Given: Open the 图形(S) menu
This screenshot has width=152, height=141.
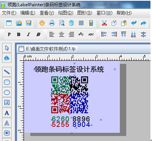Looking at the screenshot, I should pyautogui.click(x=85, y=13).
